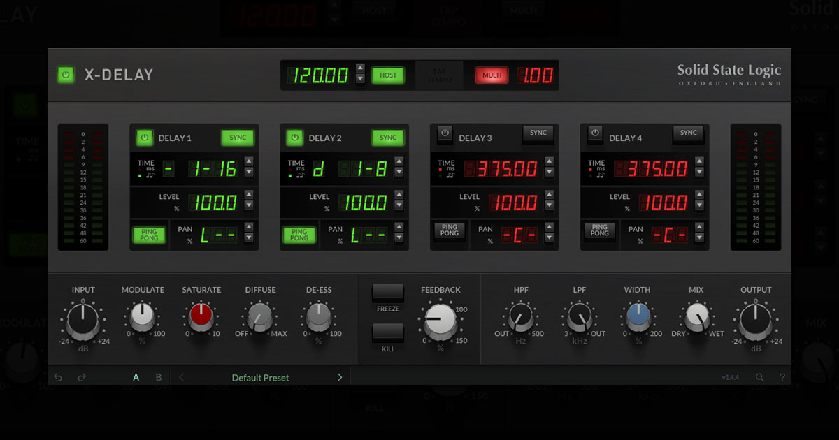Click the undo arrow in the bottom bar
This screenshot has width=839, height=440.
pos(58,376)
